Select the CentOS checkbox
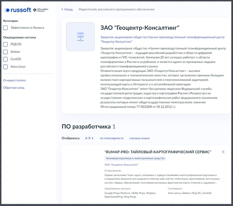This screenshot has height=206, width=233. (x=5, y=59)
